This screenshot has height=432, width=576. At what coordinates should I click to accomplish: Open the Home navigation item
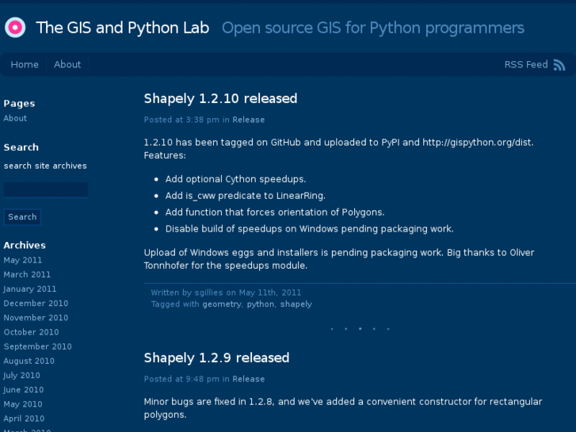click(x=25, y=65)
